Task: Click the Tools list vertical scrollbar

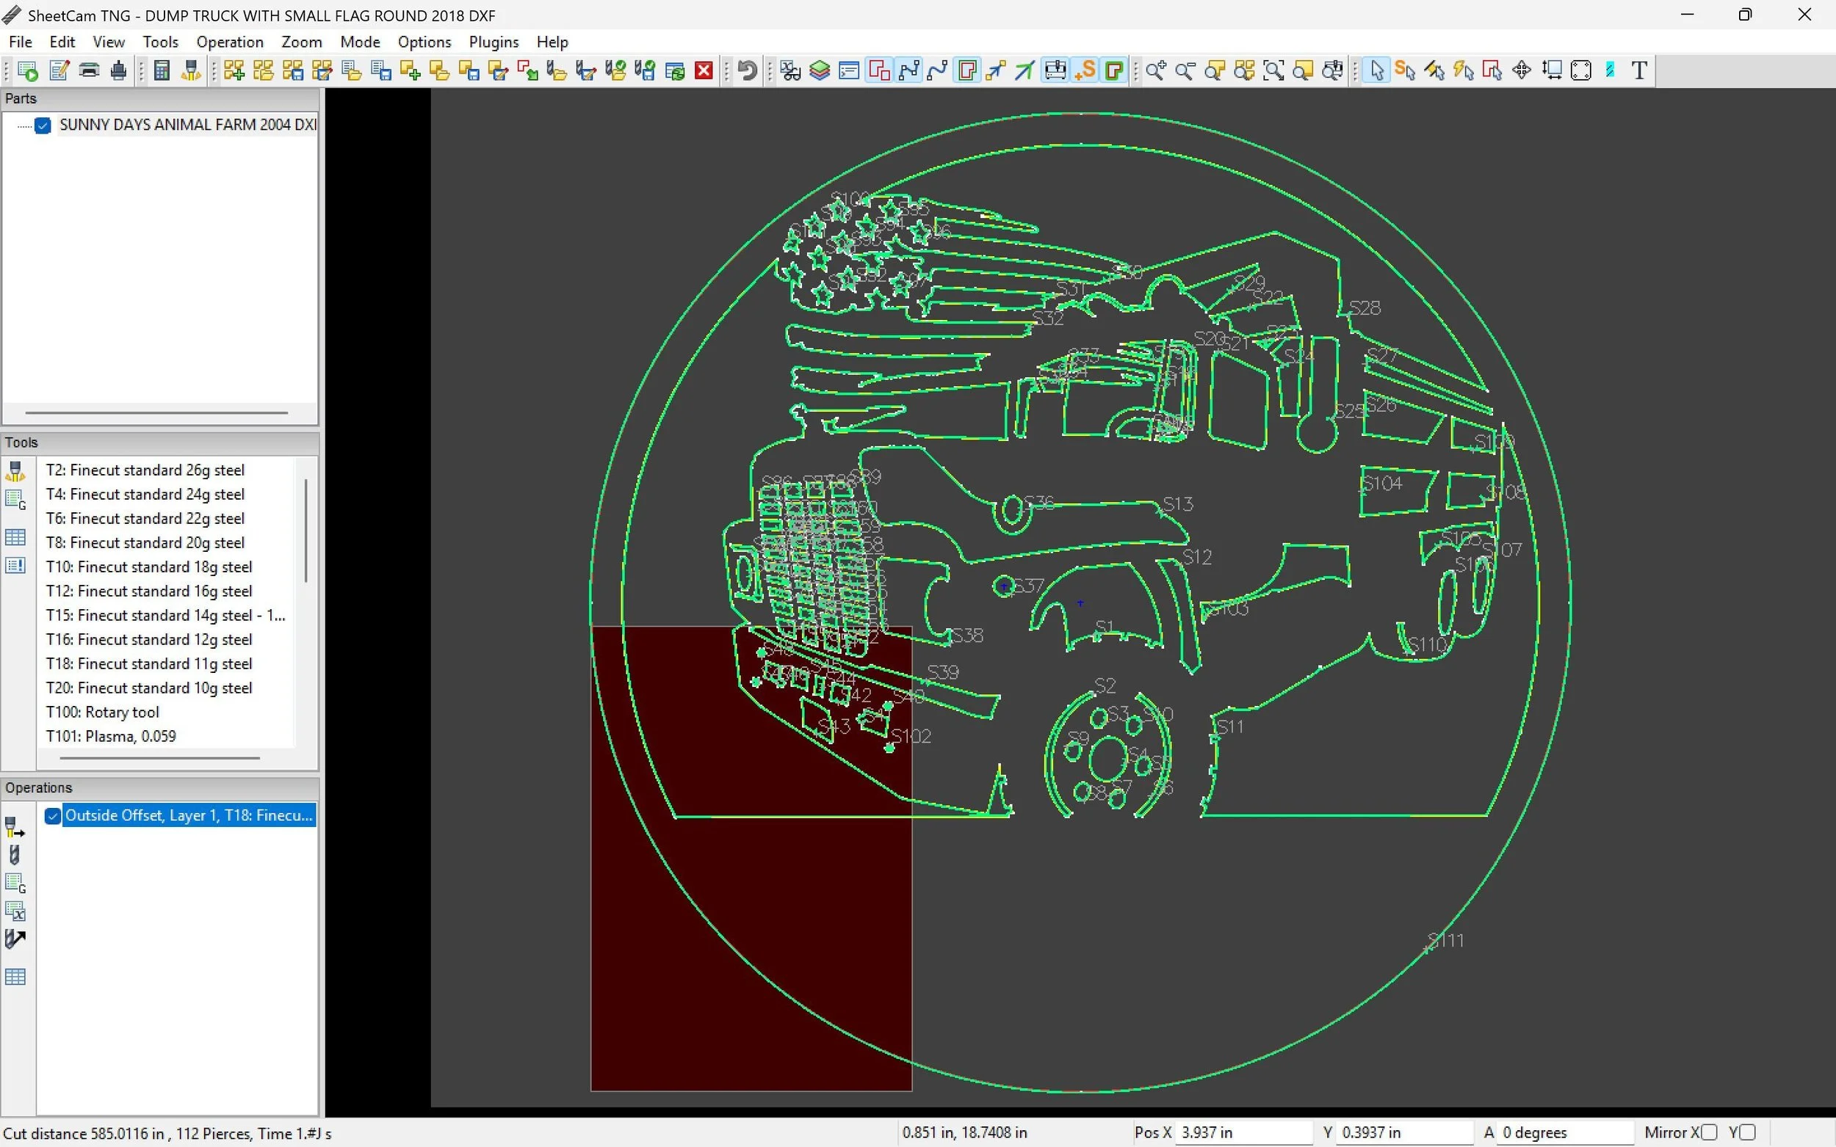Action: click(306, 531)
